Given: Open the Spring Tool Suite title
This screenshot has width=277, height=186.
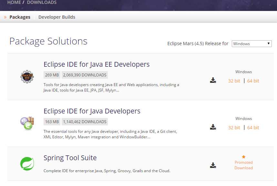Looking at the screenshot, I should pyautogui.click(x=70, y=158).
